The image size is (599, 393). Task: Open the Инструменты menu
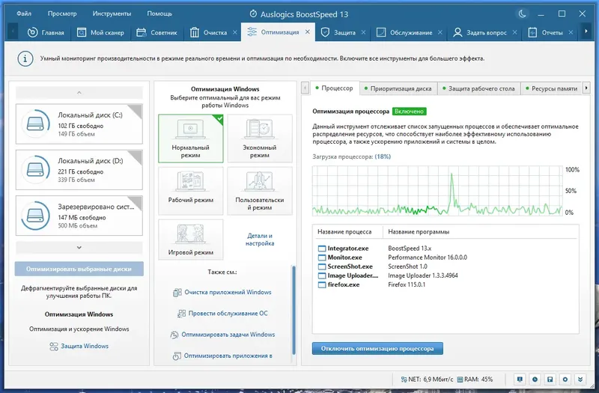[x=112, y=13]
